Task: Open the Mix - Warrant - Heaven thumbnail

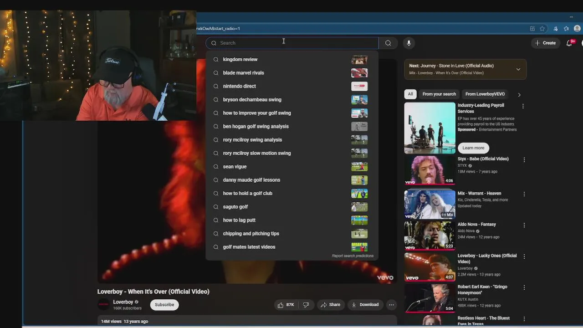Action: (x=430, y=204)
